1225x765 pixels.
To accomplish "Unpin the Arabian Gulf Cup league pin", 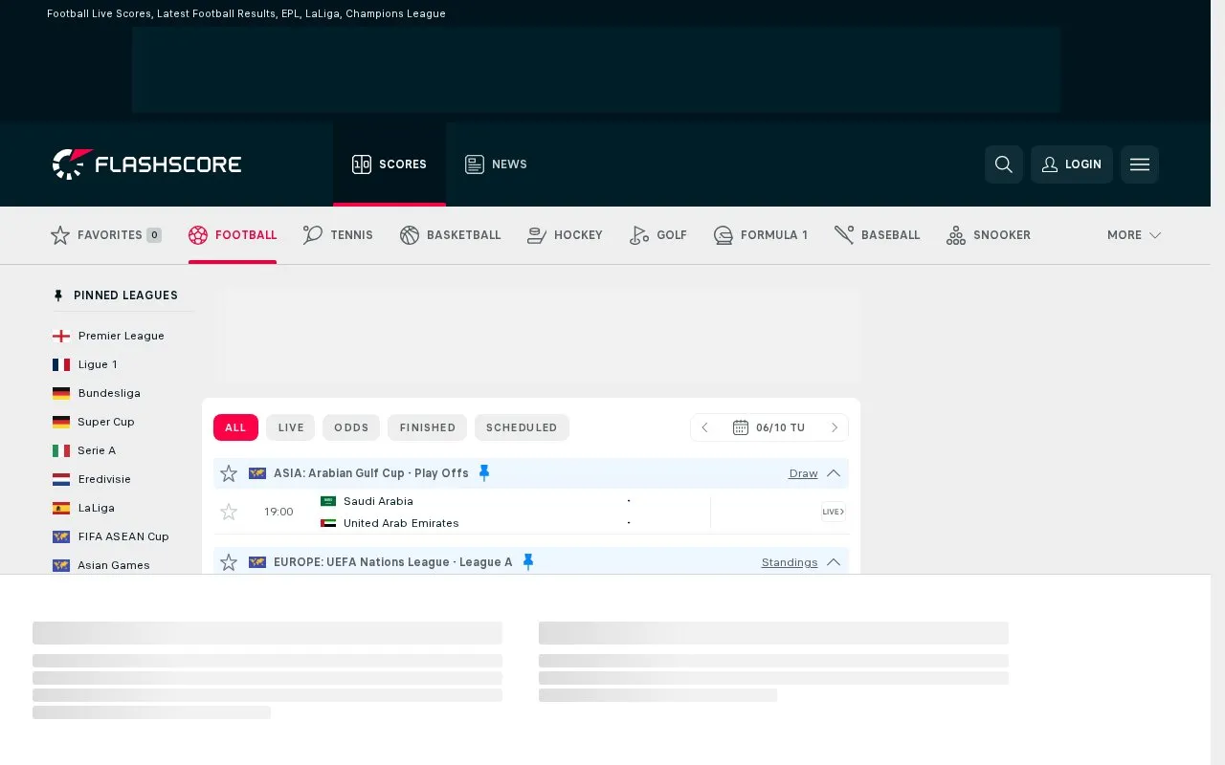I will pyautogui.click(x=484, y=473).
